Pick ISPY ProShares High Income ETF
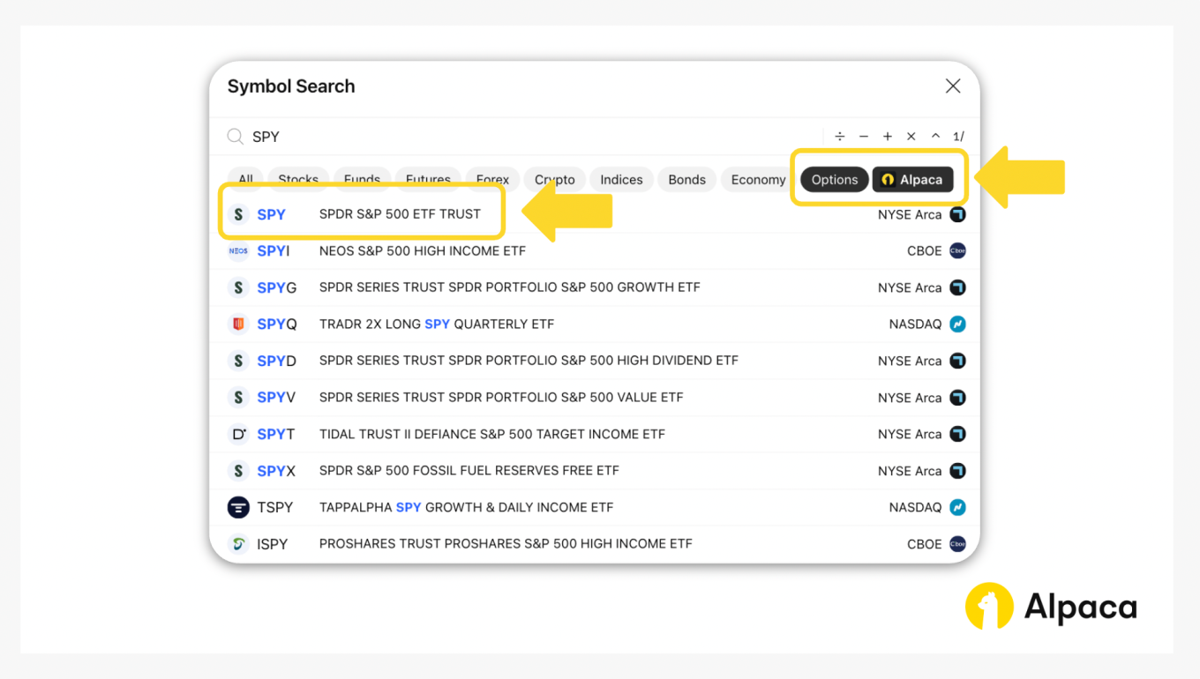The height and width of the screenshot is (679, 1200). (505, 544)
